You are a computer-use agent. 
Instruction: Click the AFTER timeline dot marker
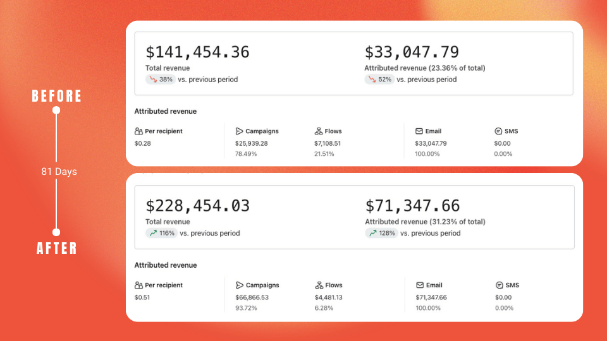(56, 232)
